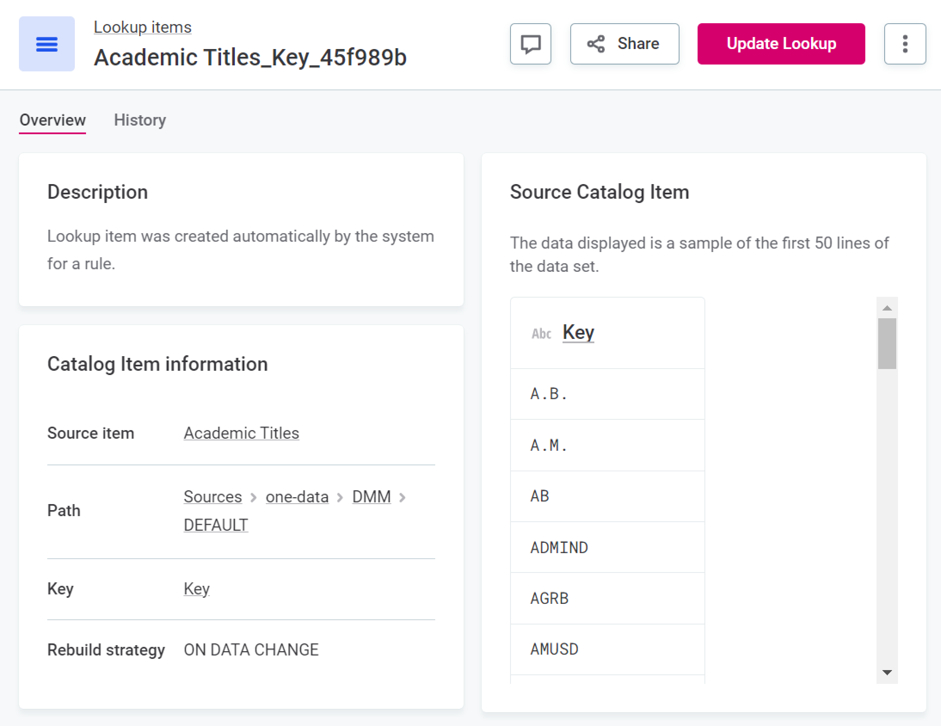Screen dimensions: 941x726
Task: Switch to the Overview tab
Action: (x=52, y=120)
